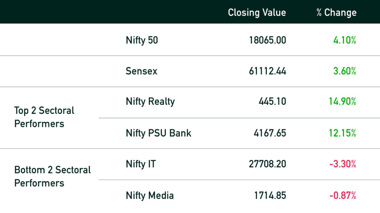The width and height of the screenshot is (380, 213).
Task: Click the Top 2 Sectoral Performers heading
Action: click(x=44, y=117)
